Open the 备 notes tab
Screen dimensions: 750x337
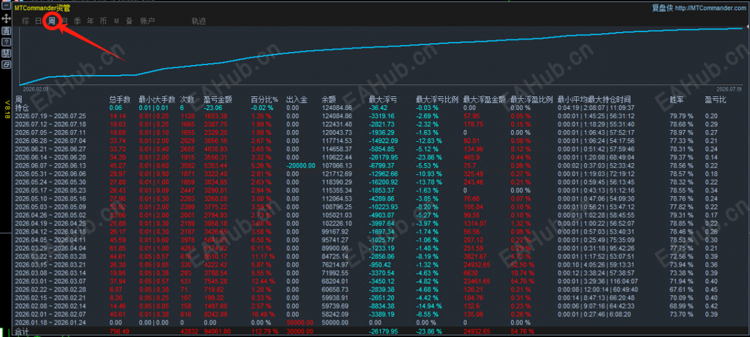point(129,21)
